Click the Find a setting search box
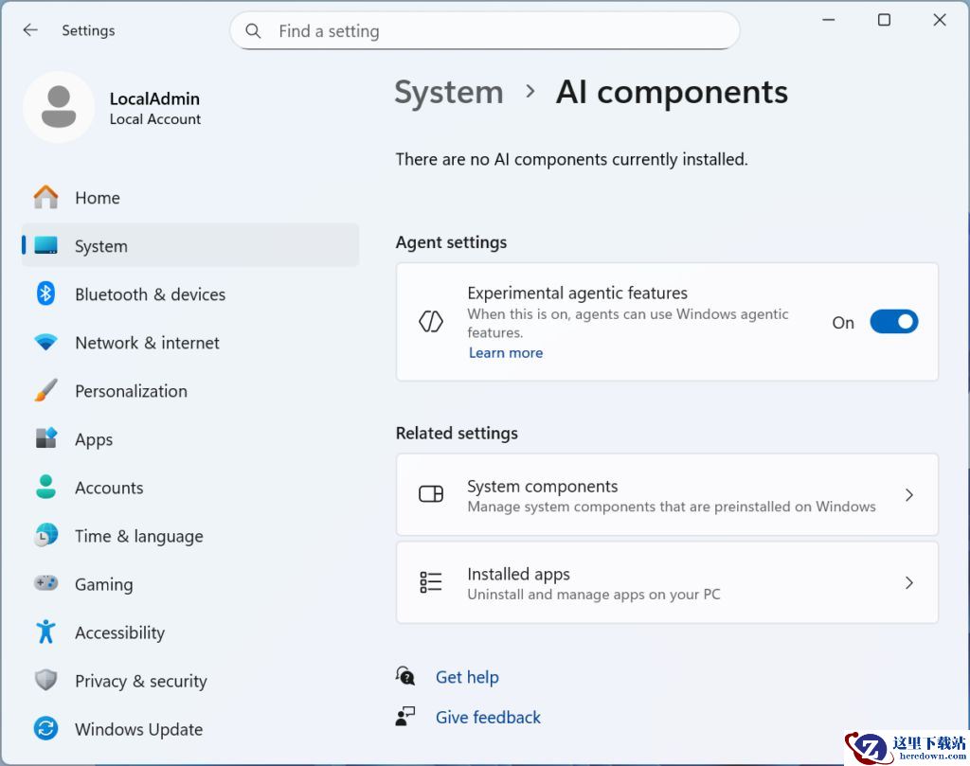 [493, 31]
